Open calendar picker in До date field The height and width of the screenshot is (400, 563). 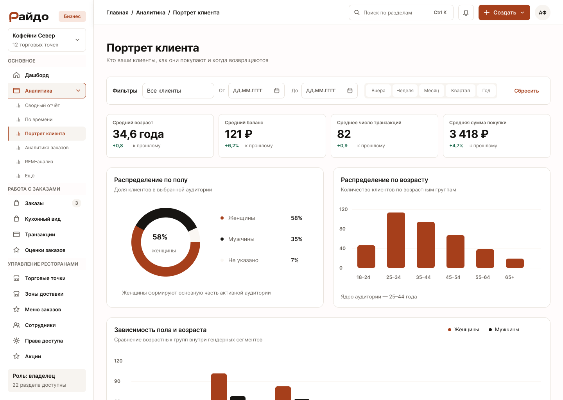pyautogui.click(x=350, y=91)
